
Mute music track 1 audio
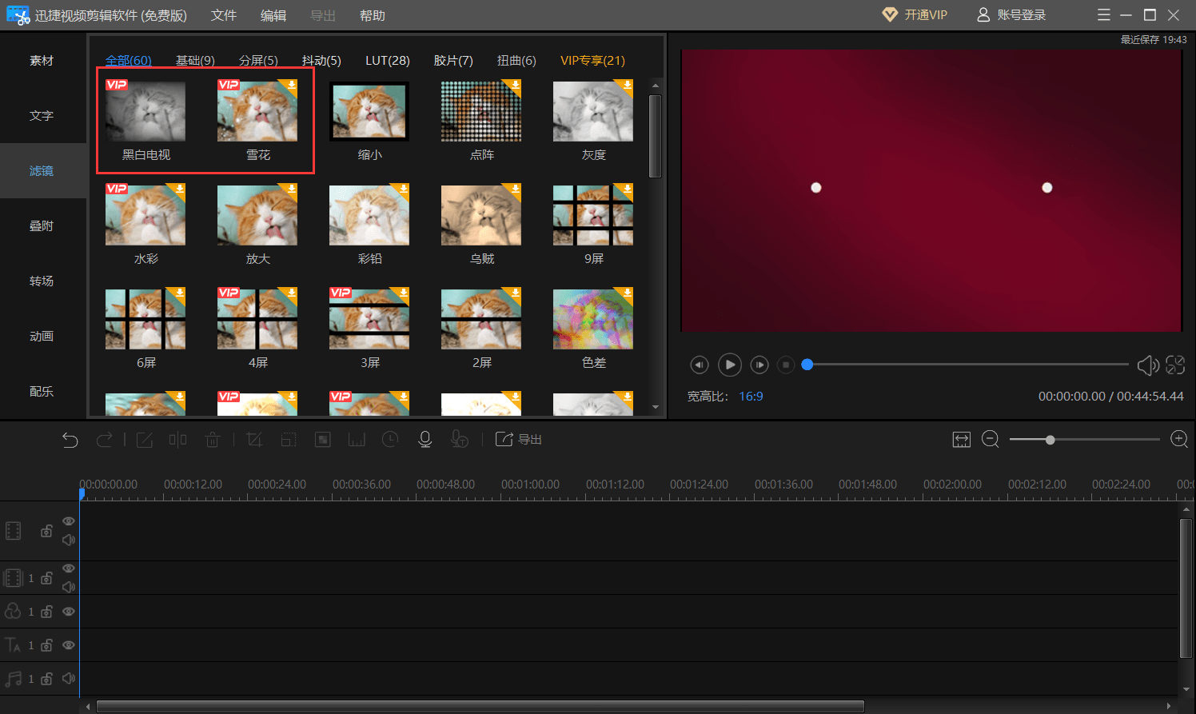(69, 679)
